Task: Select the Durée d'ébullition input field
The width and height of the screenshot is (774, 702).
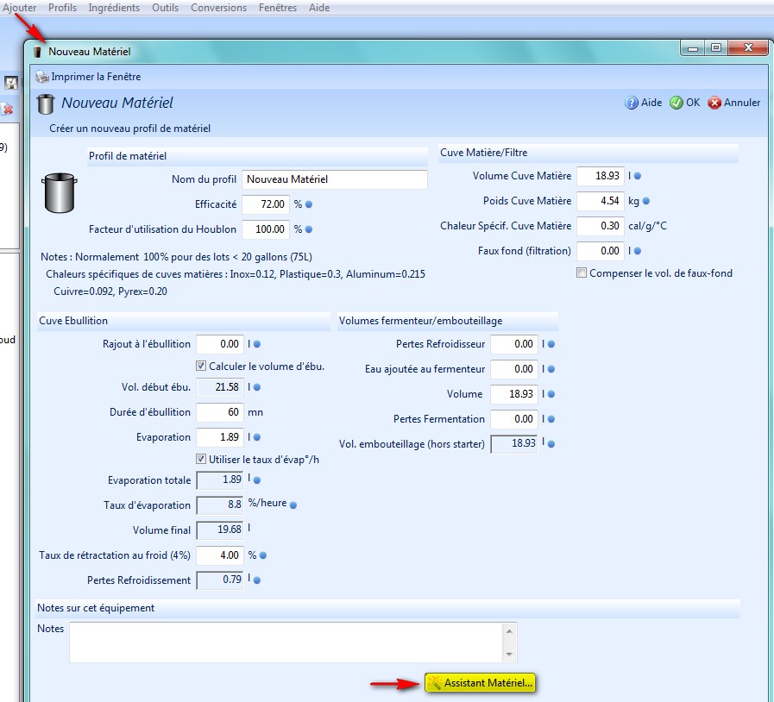Action: tap(220, 412)
